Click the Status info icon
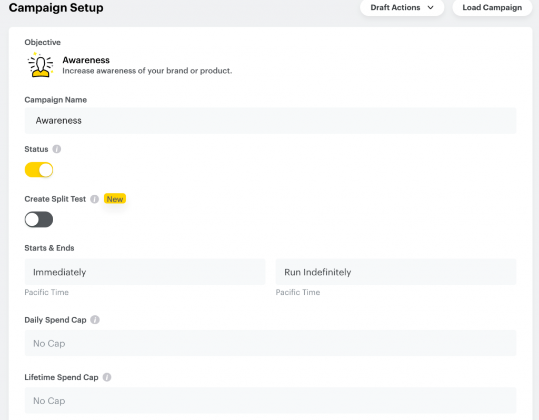Viewport: 539px width, 420px height. click(57, 149)
